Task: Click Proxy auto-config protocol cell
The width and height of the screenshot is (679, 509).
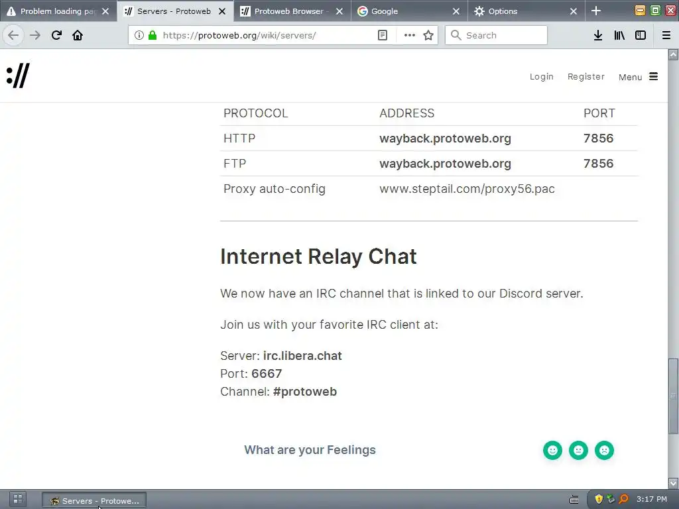Action: [274, 189]
